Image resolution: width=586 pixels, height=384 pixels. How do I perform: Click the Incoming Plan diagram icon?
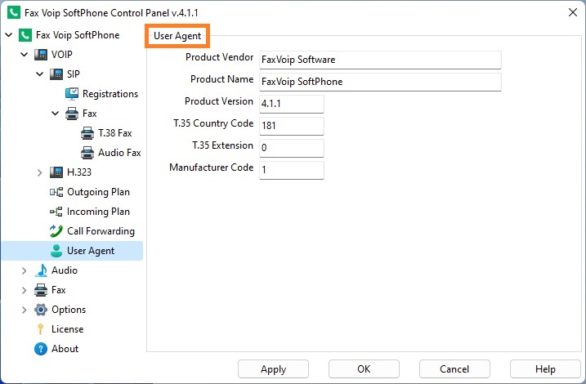pyautogui.click(x=56, y=212)
